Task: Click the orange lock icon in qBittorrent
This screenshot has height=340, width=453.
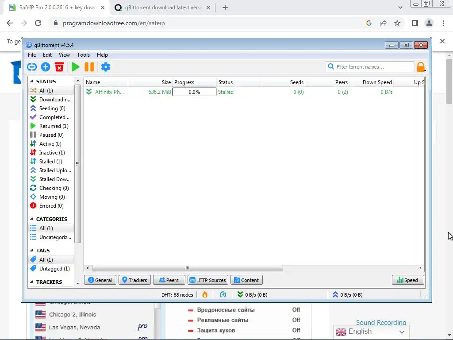Action: (x=421, y=67)
